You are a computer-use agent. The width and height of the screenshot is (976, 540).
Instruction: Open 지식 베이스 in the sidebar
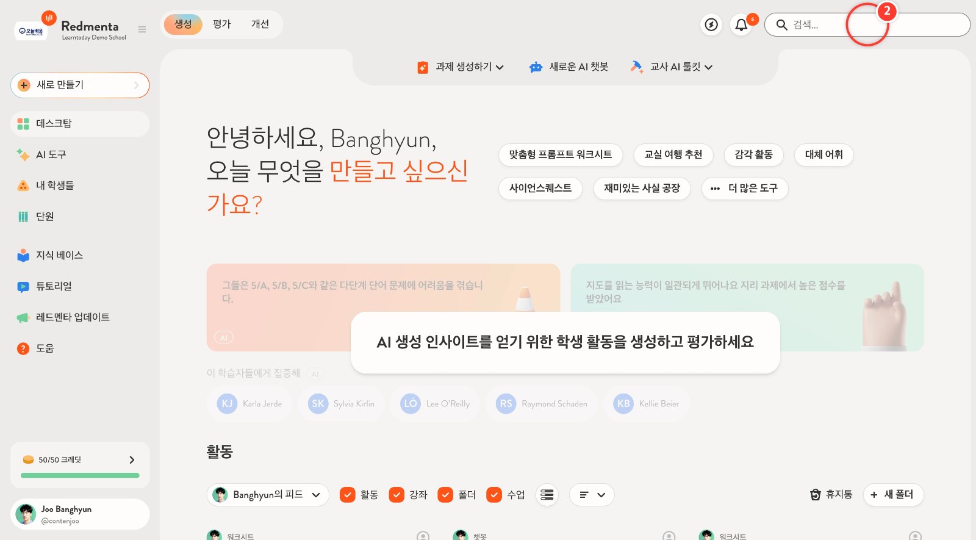[x=80, y=255]
